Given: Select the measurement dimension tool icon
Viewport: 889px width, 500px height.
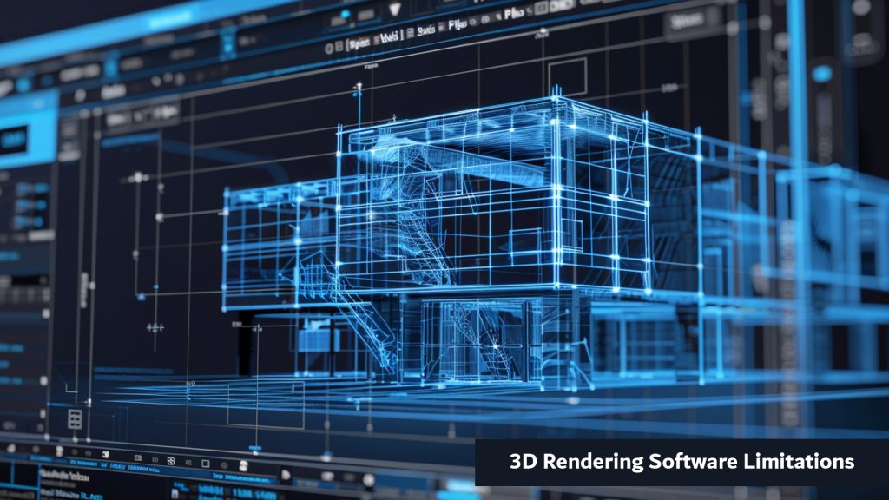Looking at the screenshot, I should [x=155, y=328].
